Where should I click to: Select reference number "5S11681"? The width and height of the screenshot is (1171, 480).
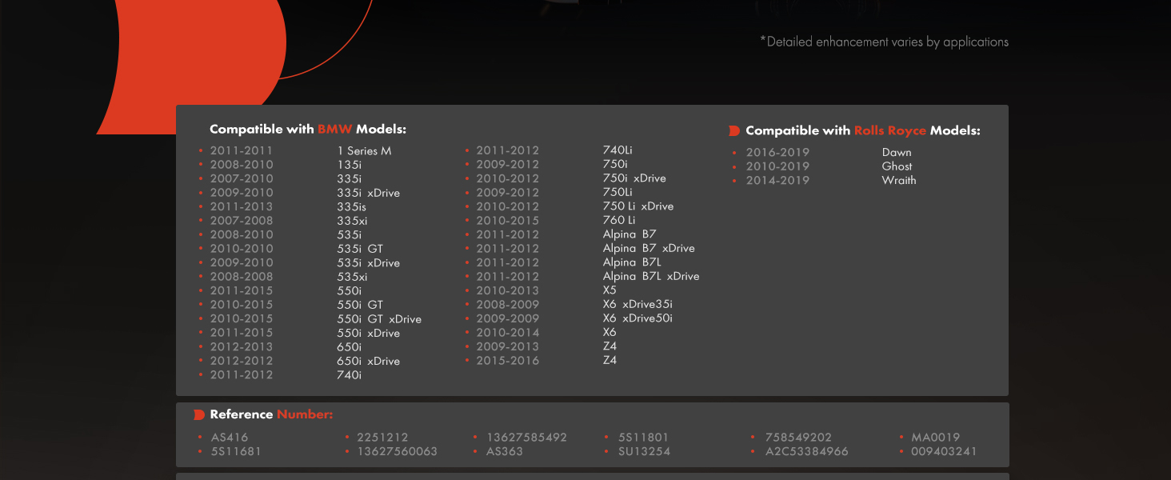tap(236, 451)
